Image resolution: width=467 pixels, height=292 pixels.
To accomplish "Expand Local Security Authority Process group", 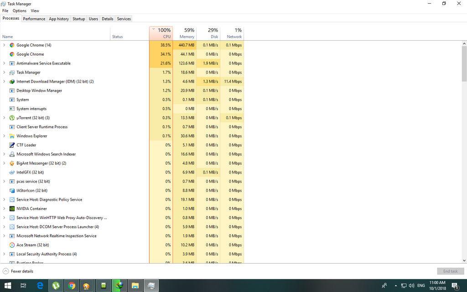I will click(4, 254).
